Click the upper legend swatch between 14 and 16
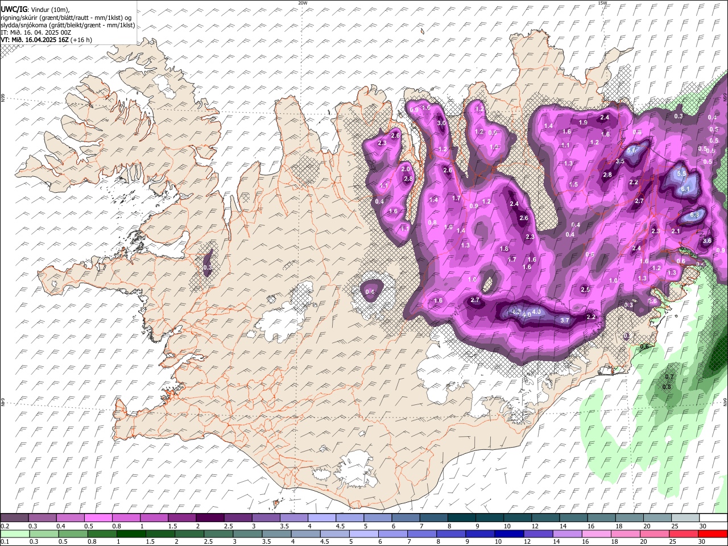The height and width of the screenshot is (546, 728). [x=574, y=518]
